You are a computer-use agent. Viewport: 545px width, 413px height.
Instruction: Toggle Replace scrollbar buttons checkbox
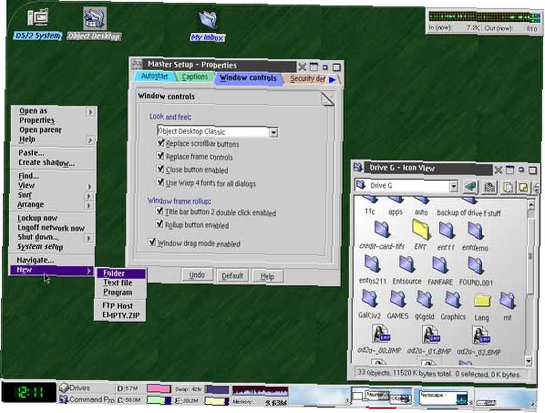click(160, 142)
